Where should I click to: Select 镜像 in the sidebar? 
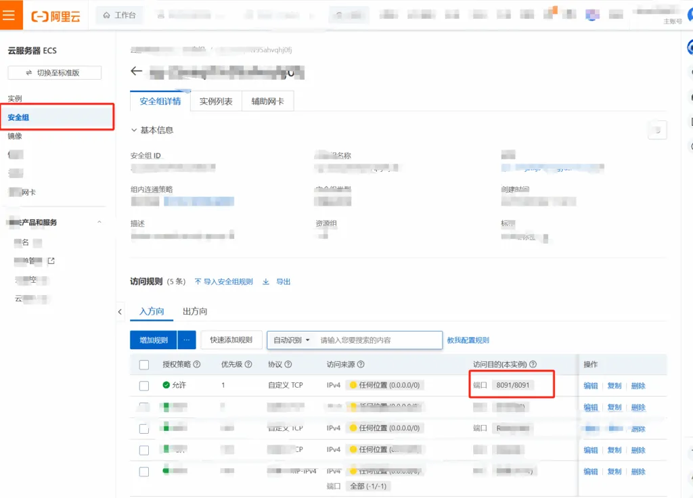pos(15,136)
